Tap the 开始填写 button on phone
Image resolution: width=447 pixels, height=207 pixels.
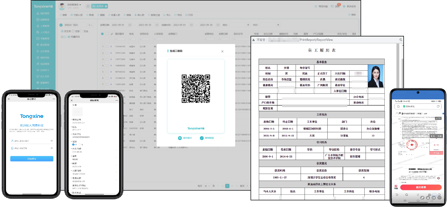[32, 159]
